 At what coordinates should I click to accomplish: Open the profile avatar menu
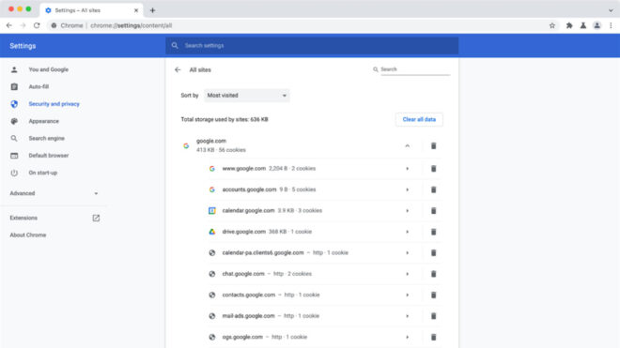pyautogui.click(x=597, y=25)
